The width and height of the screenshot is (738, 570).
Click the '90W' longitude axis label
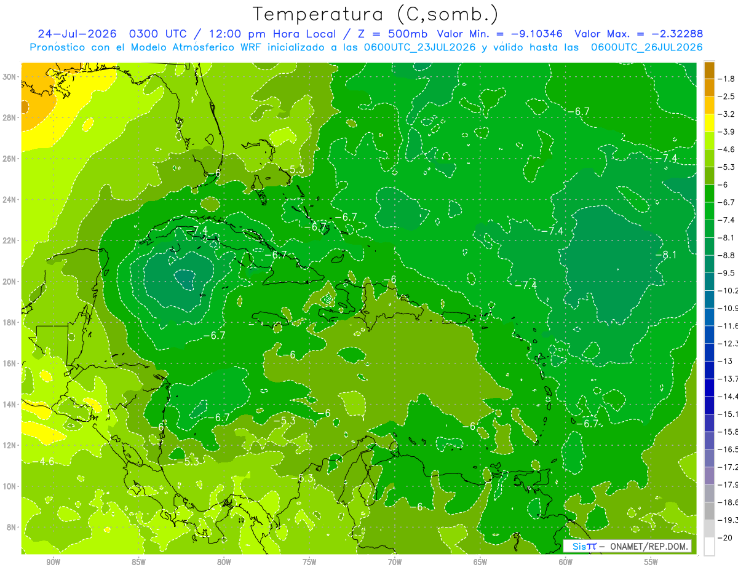[53, 562]
